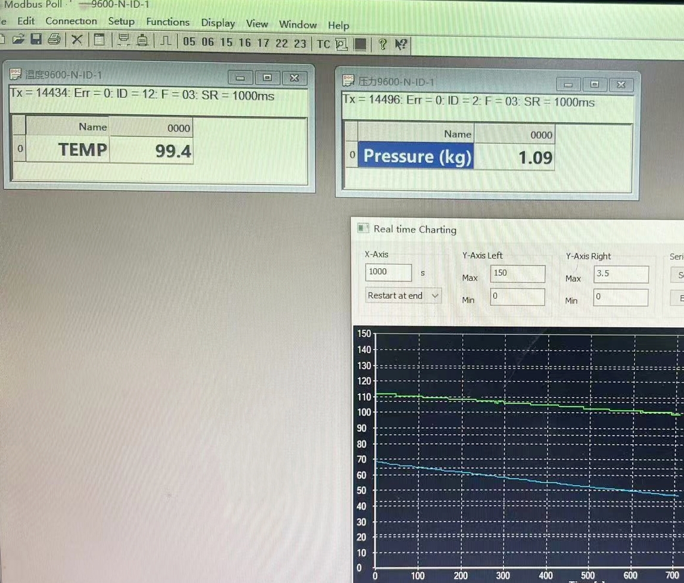Edit the X-Axis 1000 seconds field
The height and width of the screenshot is (583, 684).
(387, 272)
